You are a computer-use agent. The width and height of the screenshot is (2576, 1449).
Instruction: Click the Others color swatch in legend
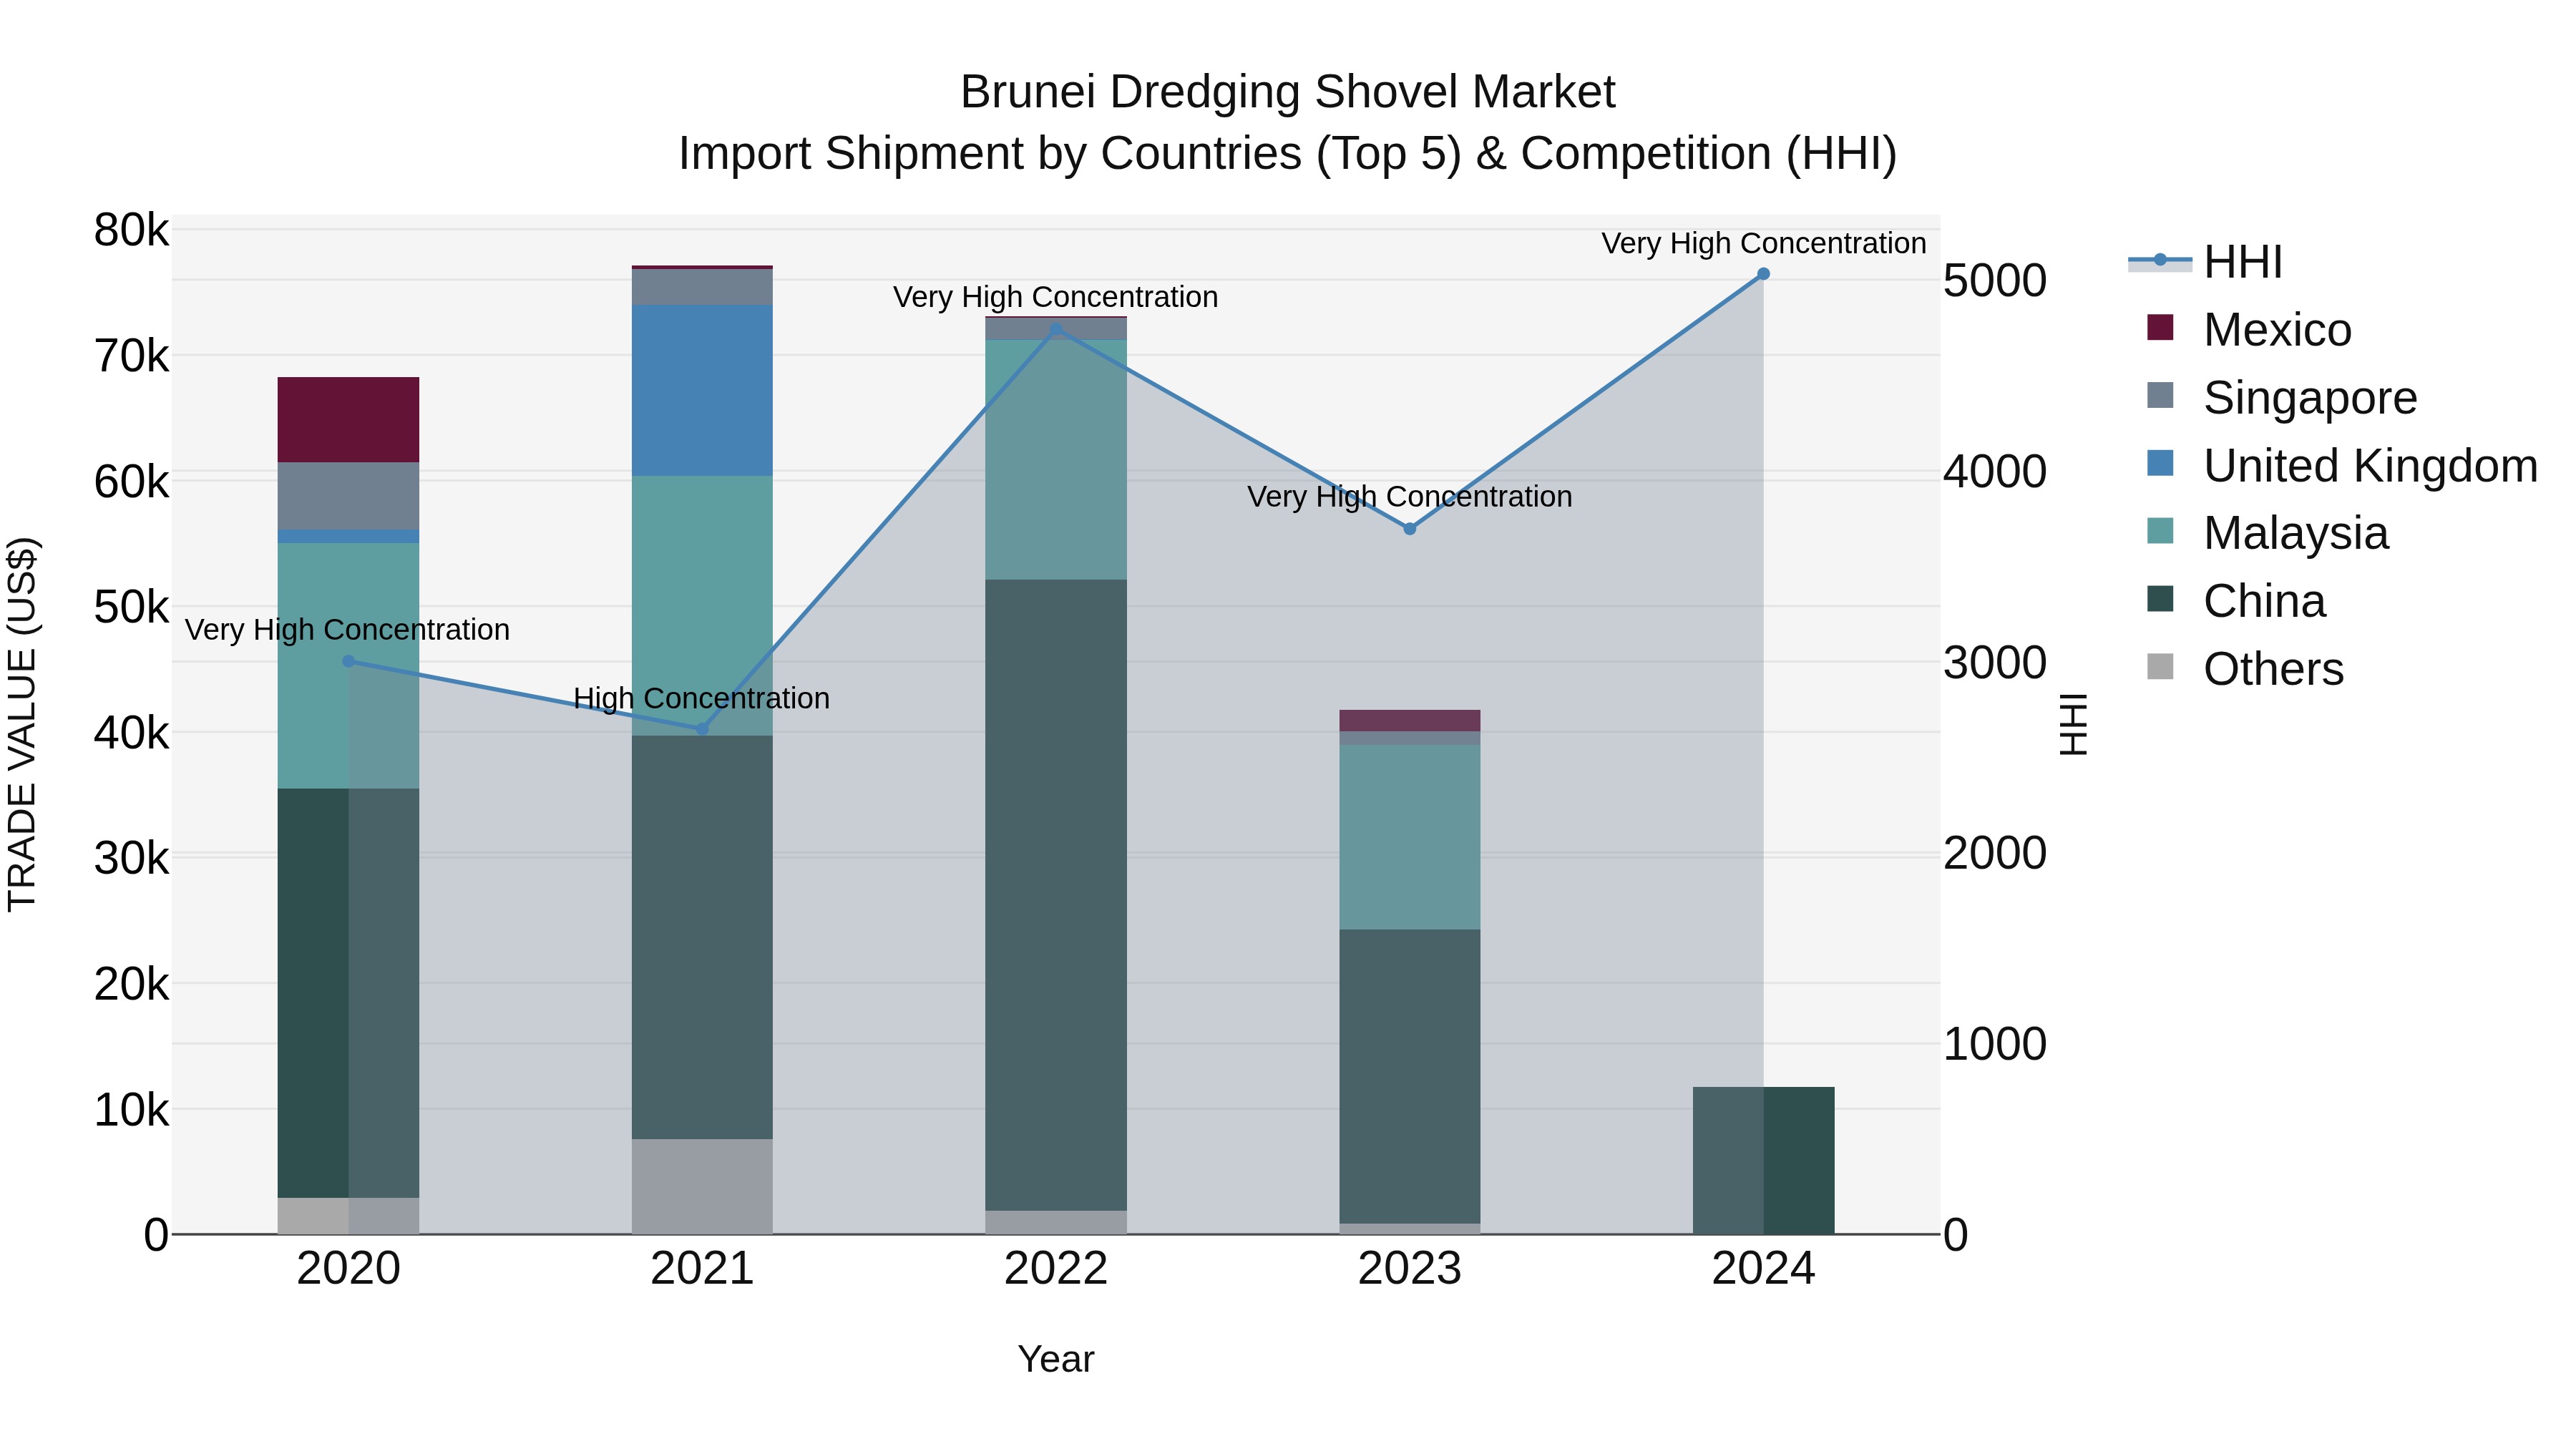pos(2160,667)
